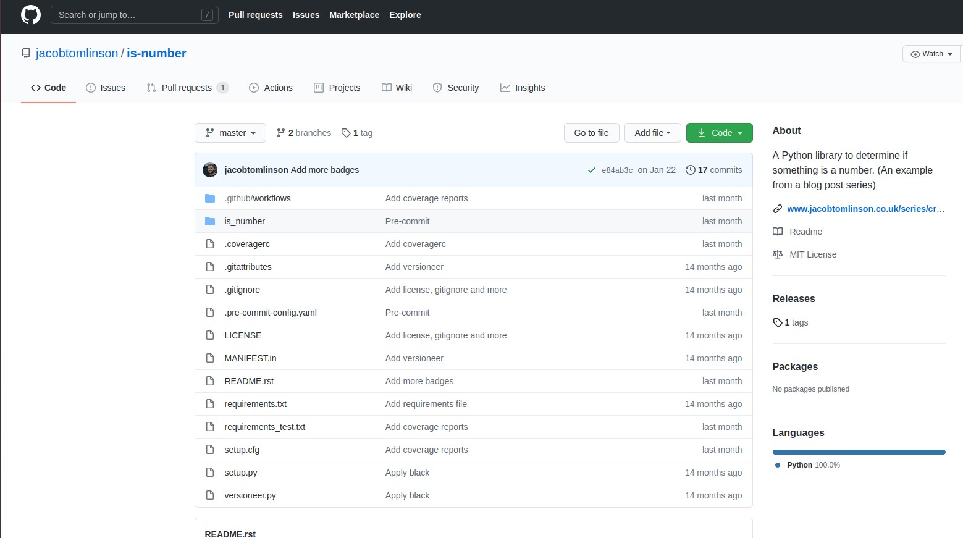This screenshot has width=963, height=538.
Task: Switch to the Issues tab
Action: (106, 88)
